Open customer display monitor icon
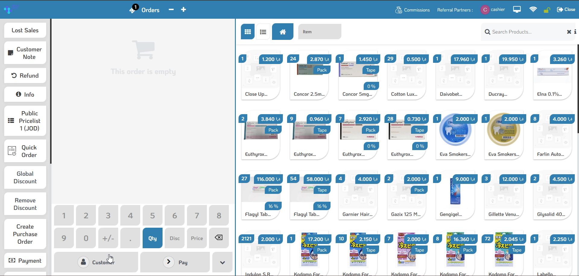Viewport: 579px width, 276px height. tap(517, 10)
